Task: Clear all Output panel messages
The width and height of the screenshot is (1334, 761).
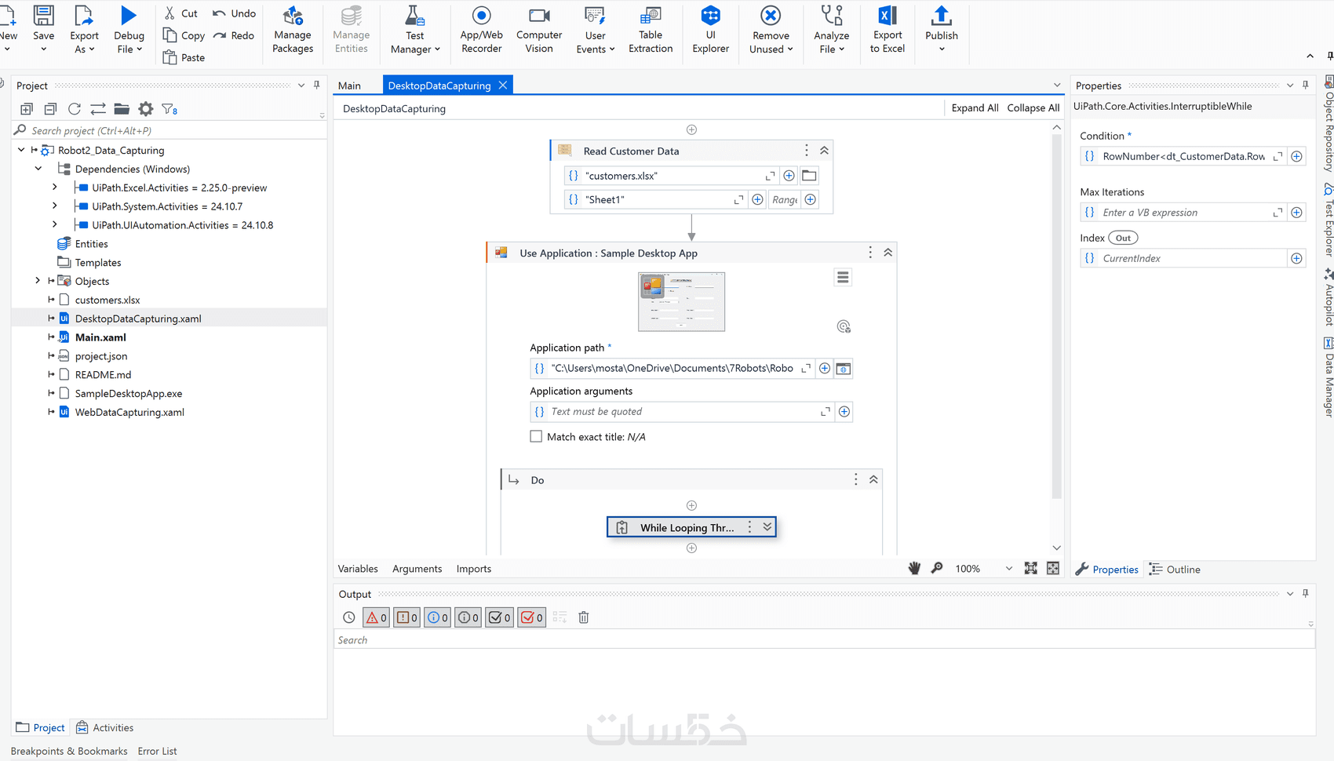Action: click(584, 617)
